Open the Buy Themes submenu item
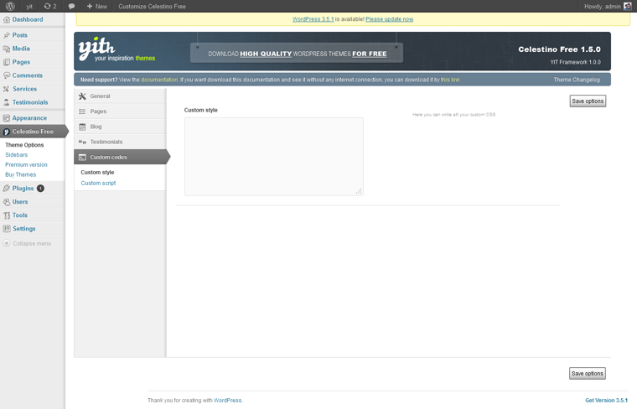Image resolution: width=637 pixels, height=409 pixels. pos(20,174)
